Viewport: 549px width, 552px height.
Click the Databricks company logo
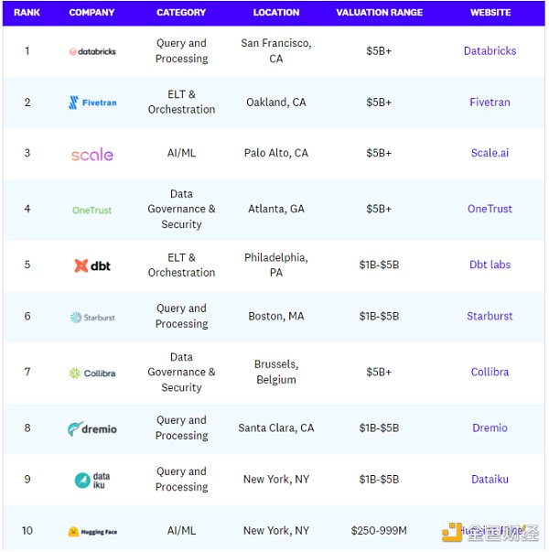pyautogui.click(x=92, y=51)
